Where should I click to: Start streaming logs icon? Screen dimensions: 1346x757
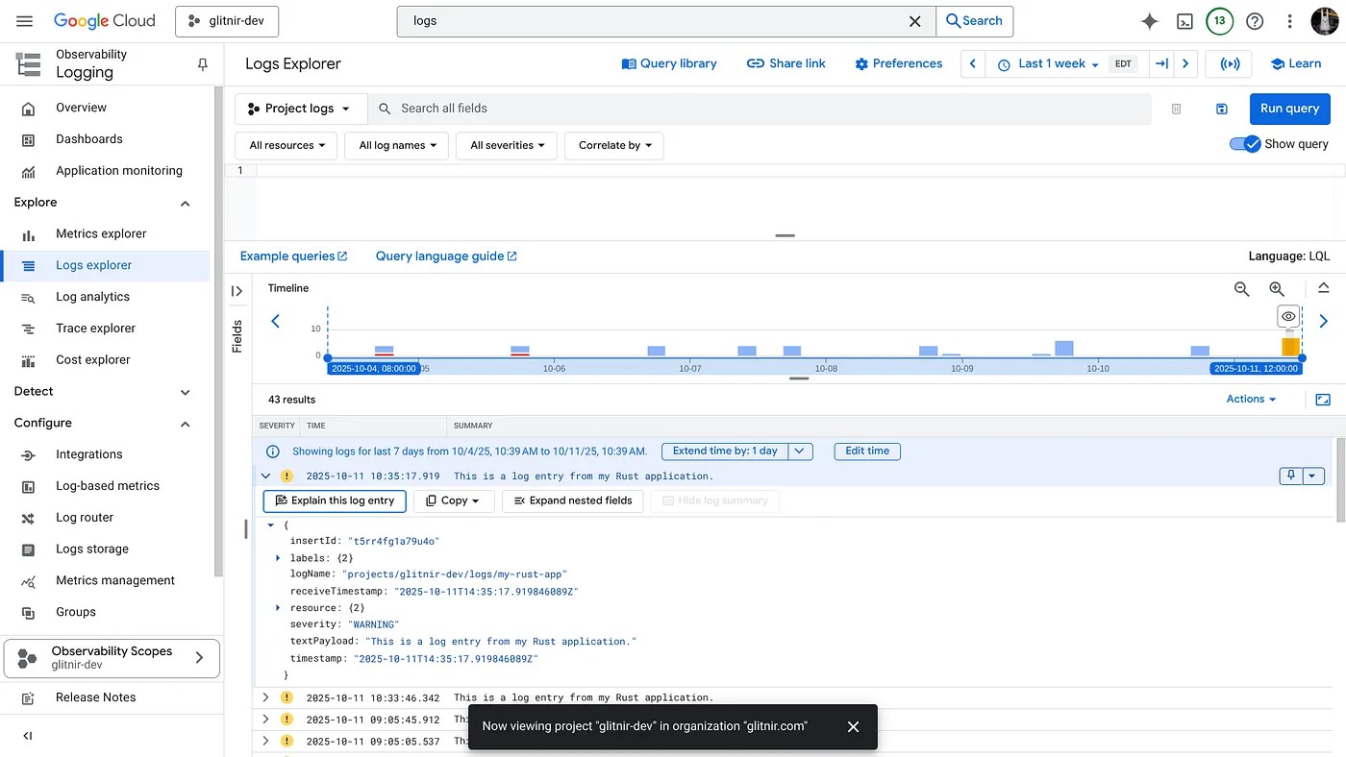(x=1230, y=63)
